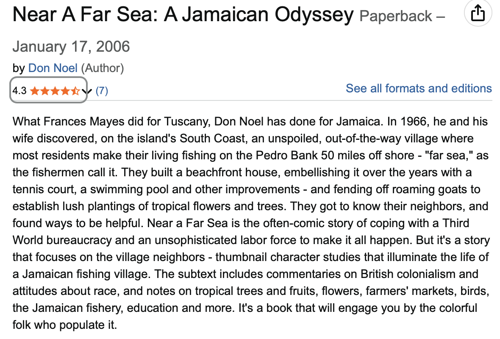Click the middle star of the rating
Viewport: 500px width, 339px height.
point(55,91)
